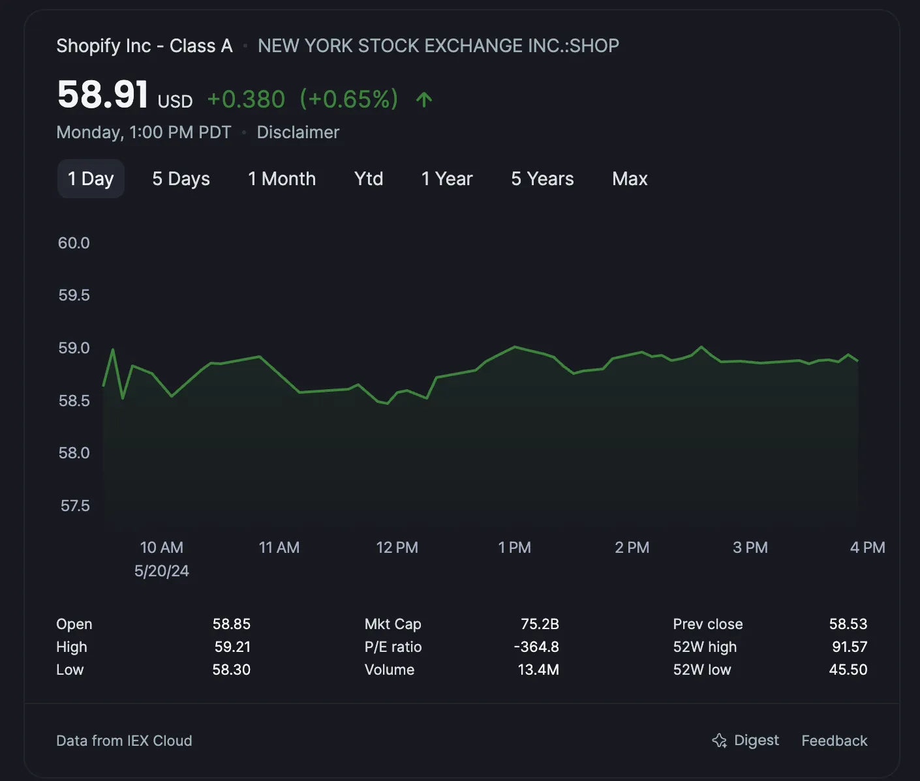This screenshot has height=781, width=920.
Task: Click the 2 PM axis label
Action: pos(632,548)
